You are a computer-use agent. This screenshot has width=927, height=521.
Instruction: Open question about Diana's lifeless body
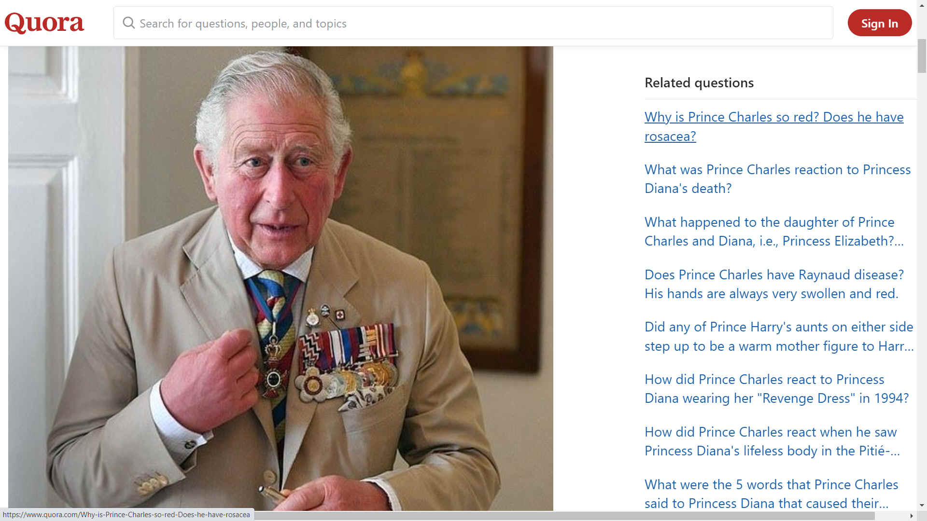pos(772,441)
